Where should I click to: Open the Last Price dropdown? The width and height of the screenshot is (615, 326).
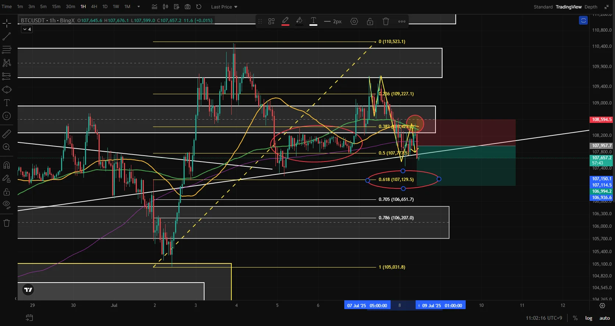click(x=224, y=7)
